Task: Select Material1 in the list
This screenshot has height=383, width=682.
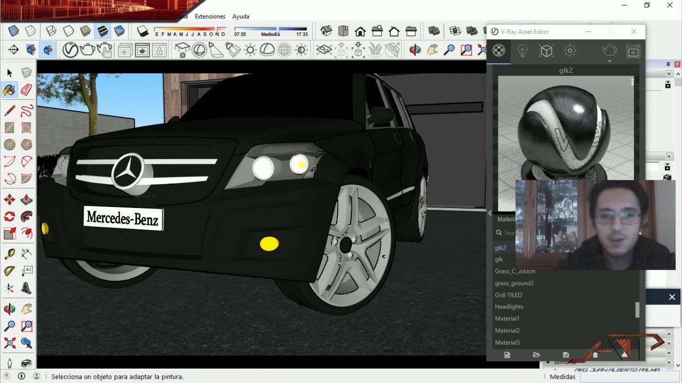Action: tap(507, 319)
